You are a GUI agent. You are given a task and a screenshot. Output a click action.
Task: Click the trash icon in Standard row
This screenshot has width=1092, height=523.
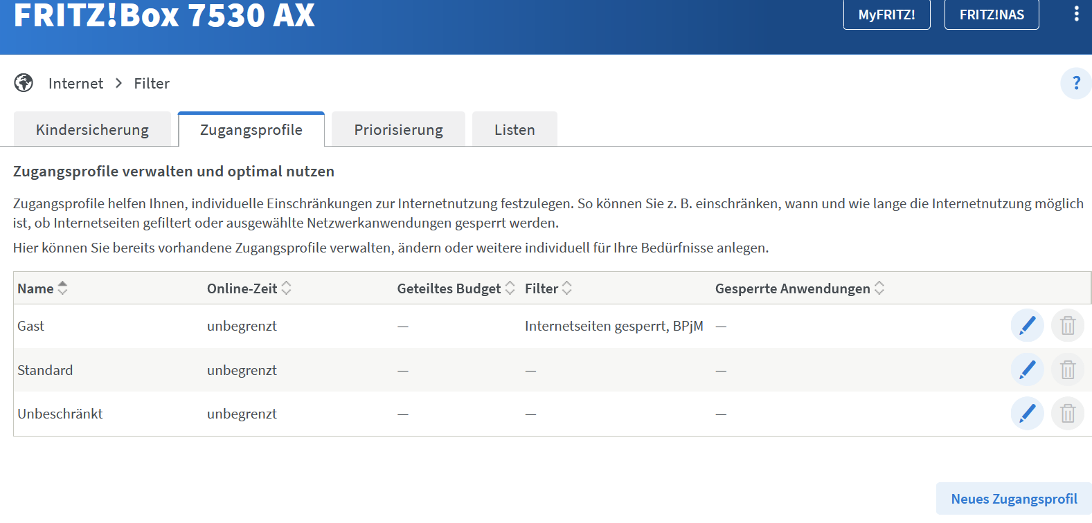pos(1067,369)
